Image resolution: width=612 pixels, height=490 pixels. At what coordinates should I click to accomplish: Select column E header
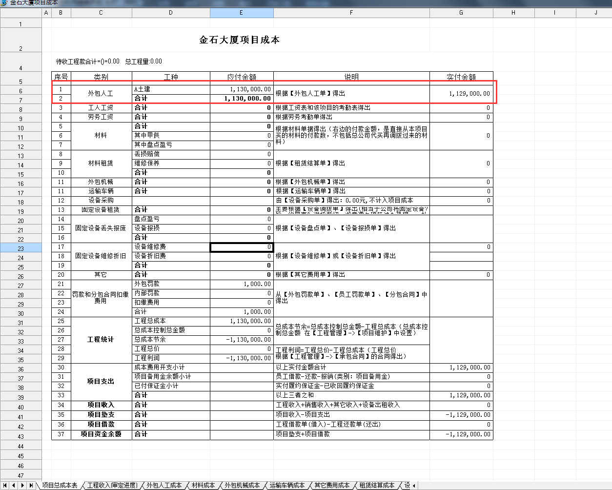(x=241, y=13)
